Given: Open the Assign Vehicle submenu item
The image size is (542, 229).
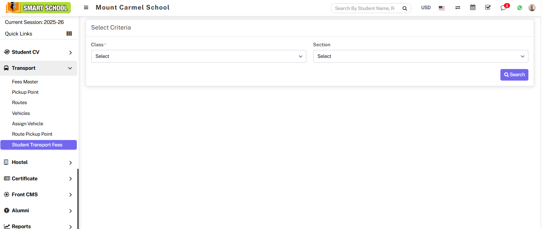Looking at the screenshot, I should click(28, 124).
